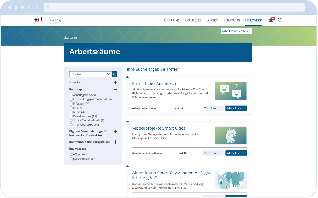Check the Themengruppe (14) checkbox

tap(71, 125)
